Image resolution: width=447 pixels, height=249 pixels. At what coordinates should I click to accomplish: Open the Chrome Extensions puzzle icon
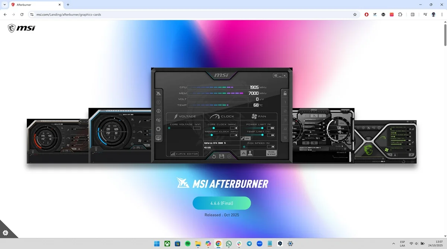coord(400,15)
